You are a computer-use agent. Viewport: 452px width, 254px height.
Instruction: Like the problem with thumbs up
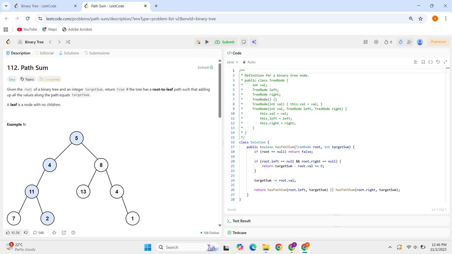(13, 233)
